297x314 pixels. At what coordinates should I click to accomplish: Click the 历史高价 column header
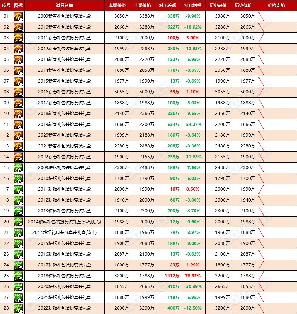click(218, 6)
